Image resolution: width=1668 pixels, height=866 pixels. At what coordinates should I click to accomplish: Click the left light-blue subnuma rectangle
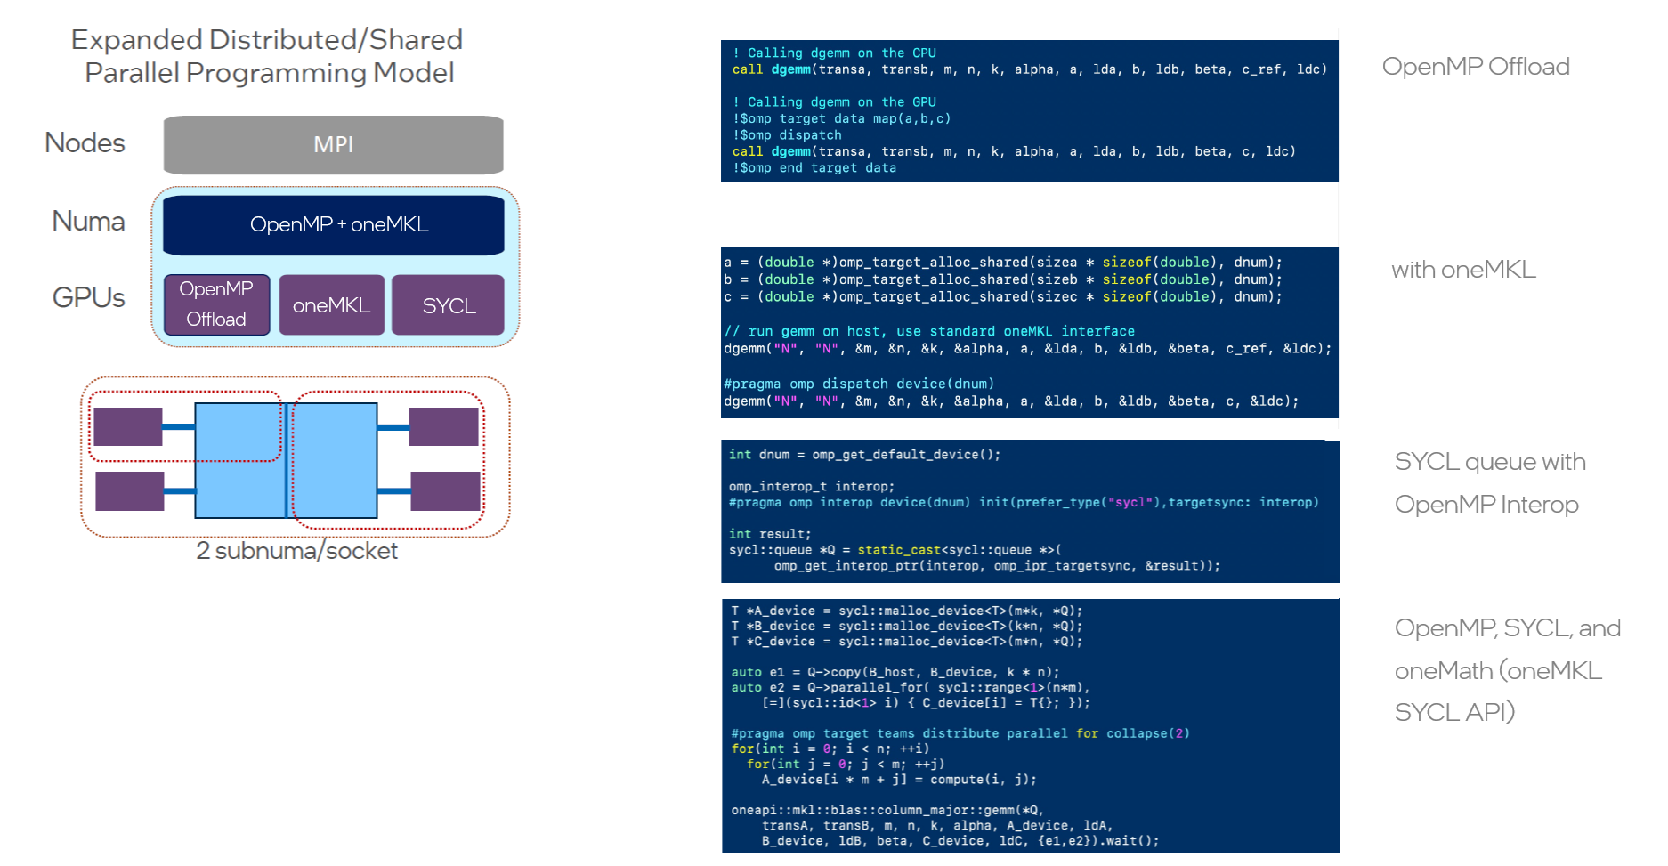click(x=239, y=460)
